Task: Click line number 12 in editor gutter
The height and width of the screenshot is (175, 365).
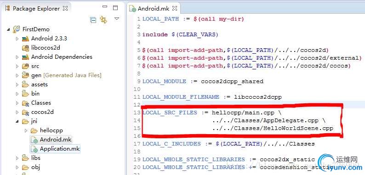Action: [137, 105]
